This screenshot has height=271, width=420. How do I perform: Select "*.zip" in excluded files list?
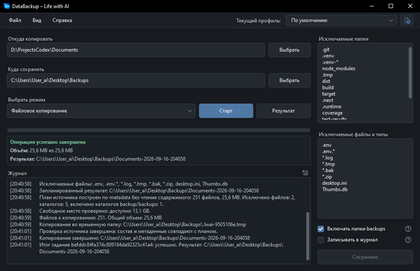[x=327, y=177]
